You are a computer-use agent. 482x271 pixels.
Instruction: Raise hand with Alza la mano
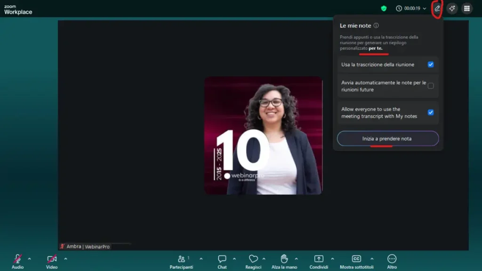click(284, 259)
